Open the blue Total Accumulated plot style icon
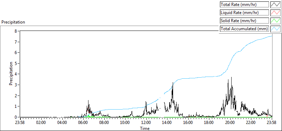 coord(276,29)
